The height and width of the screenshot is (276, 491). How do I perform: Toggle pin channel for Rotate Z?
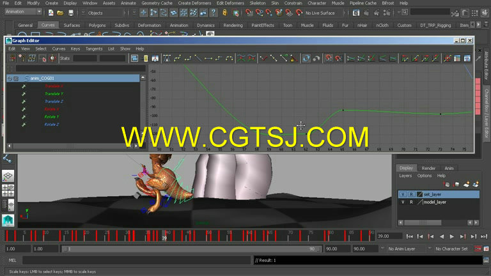[x=24, y=125]
